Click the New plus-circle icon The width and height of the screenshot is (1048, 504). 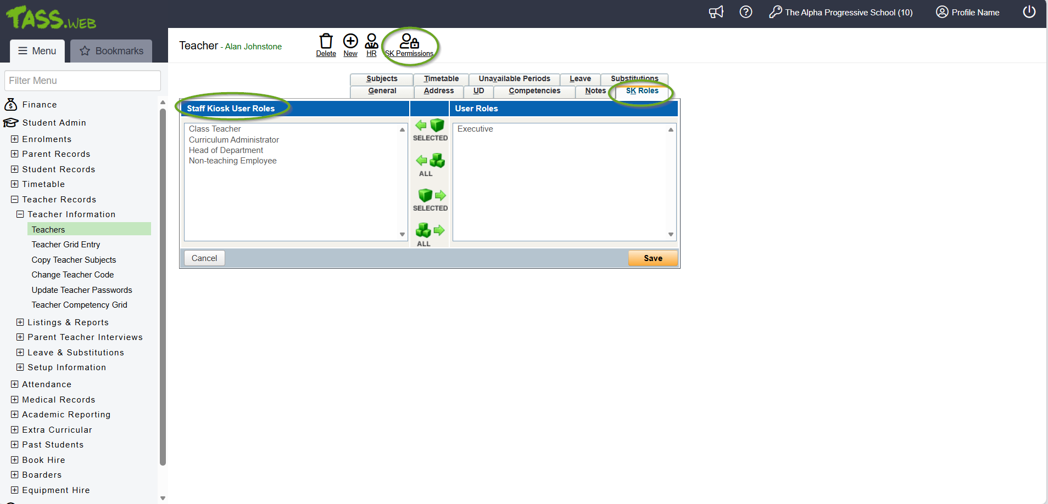350,42
